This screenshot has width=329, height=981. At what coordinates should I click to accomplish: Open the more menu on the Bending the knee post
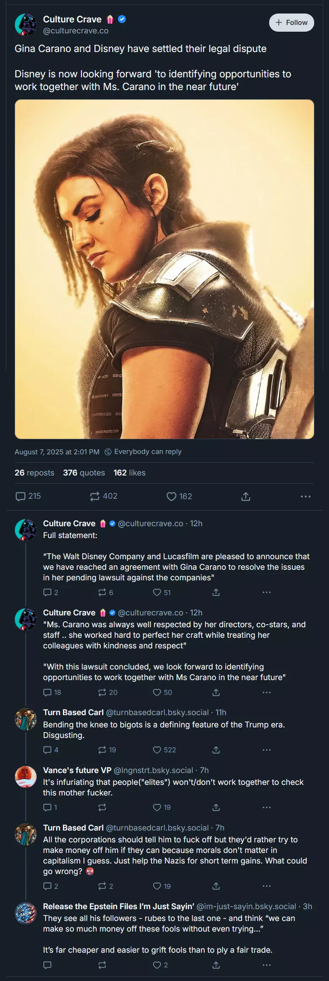click(267, 750)
